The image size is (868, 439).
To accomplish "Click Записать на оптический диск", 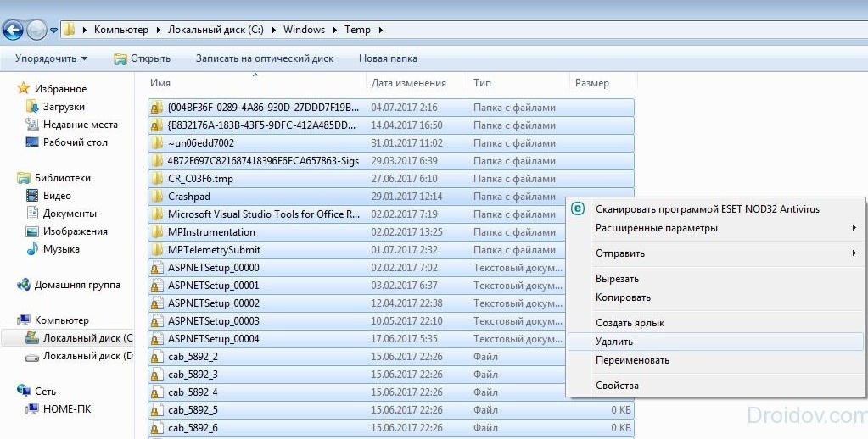I will 265,58.
